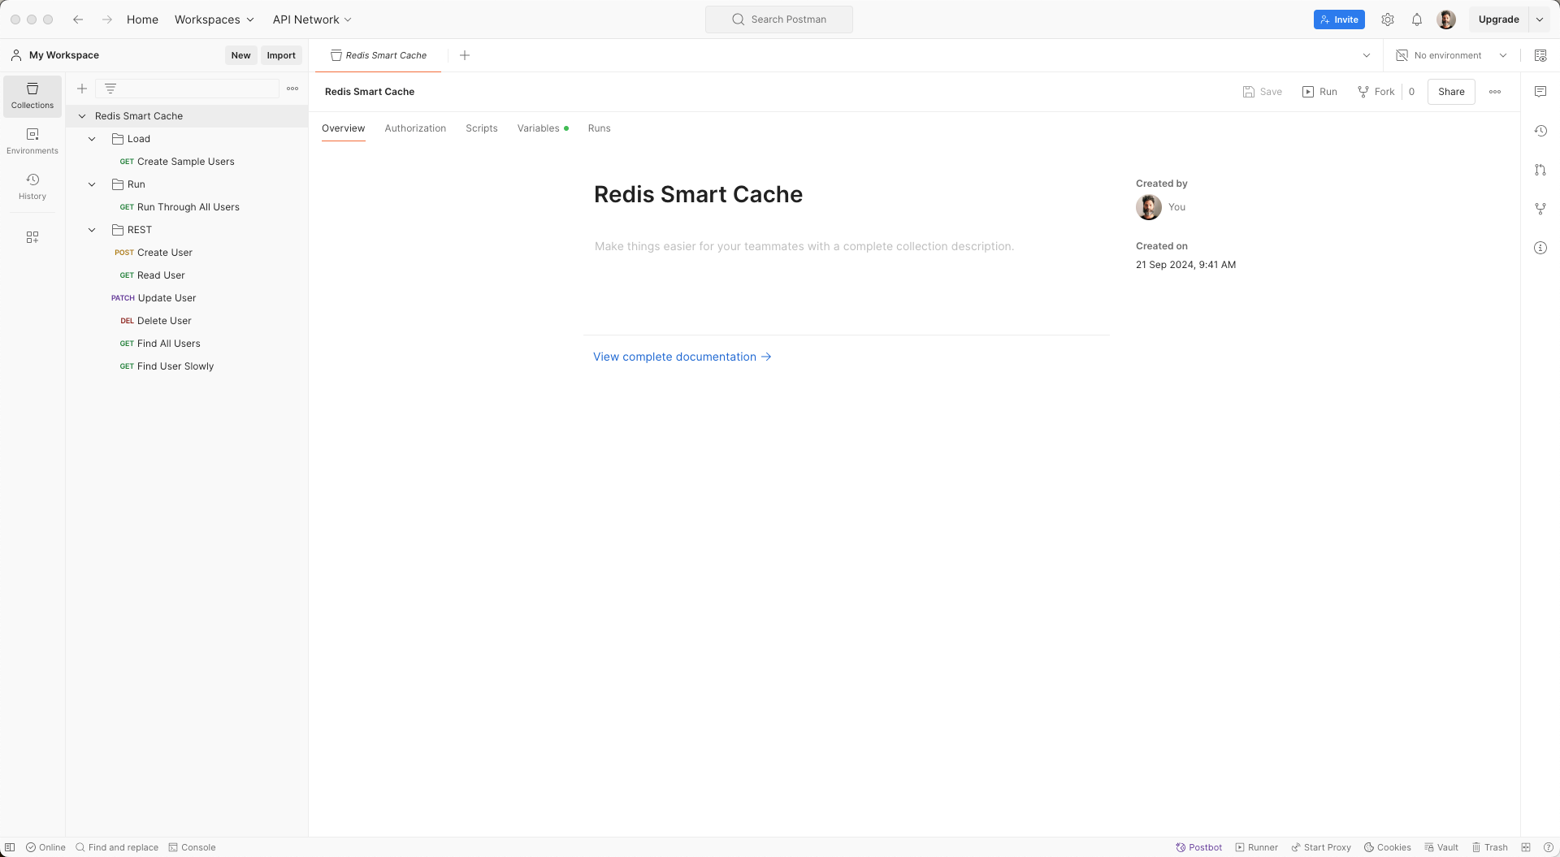Screen dimensions: 1560x857
Task: Open the environment quick look icon
Action: (1540, 55)
